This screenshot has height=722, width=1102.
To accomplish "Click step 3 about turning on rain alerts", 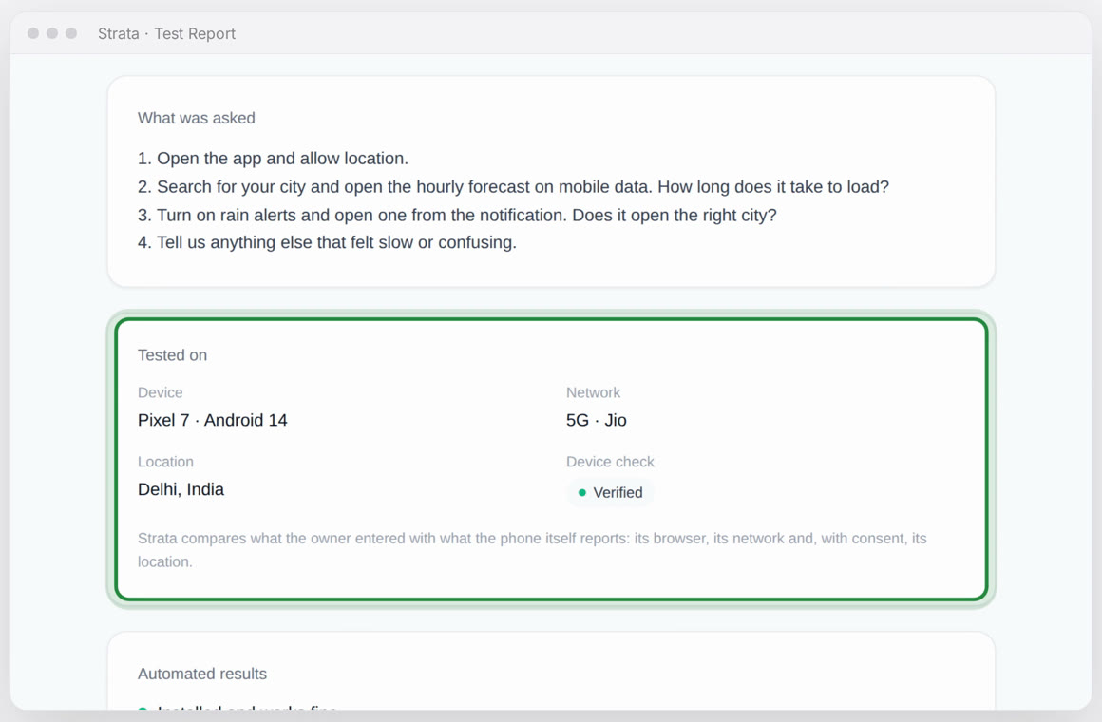I will click(x=457, y=215).
